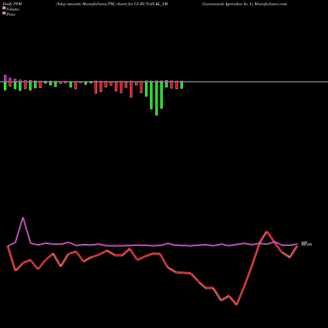Click the tallest green volume bar

(157, 98)
